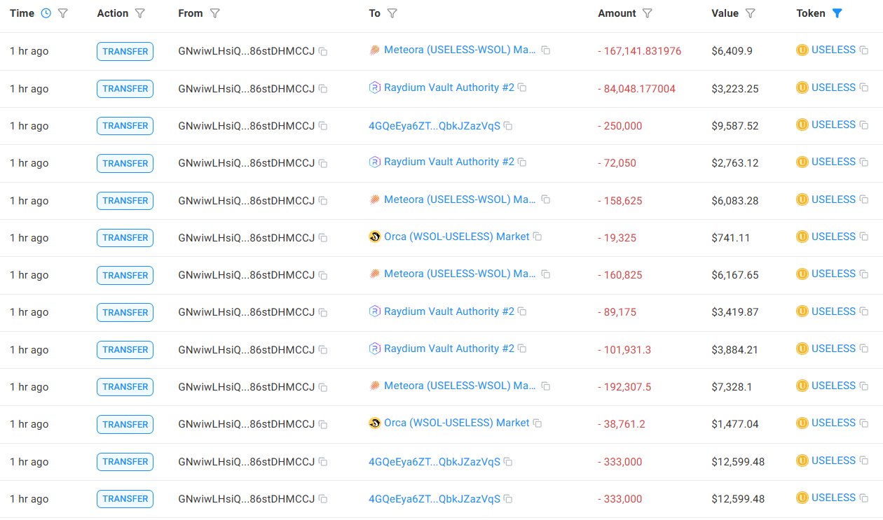
Task: Click TRANSFER badge in the -192,307.5 row
Action: pos(125,387)
